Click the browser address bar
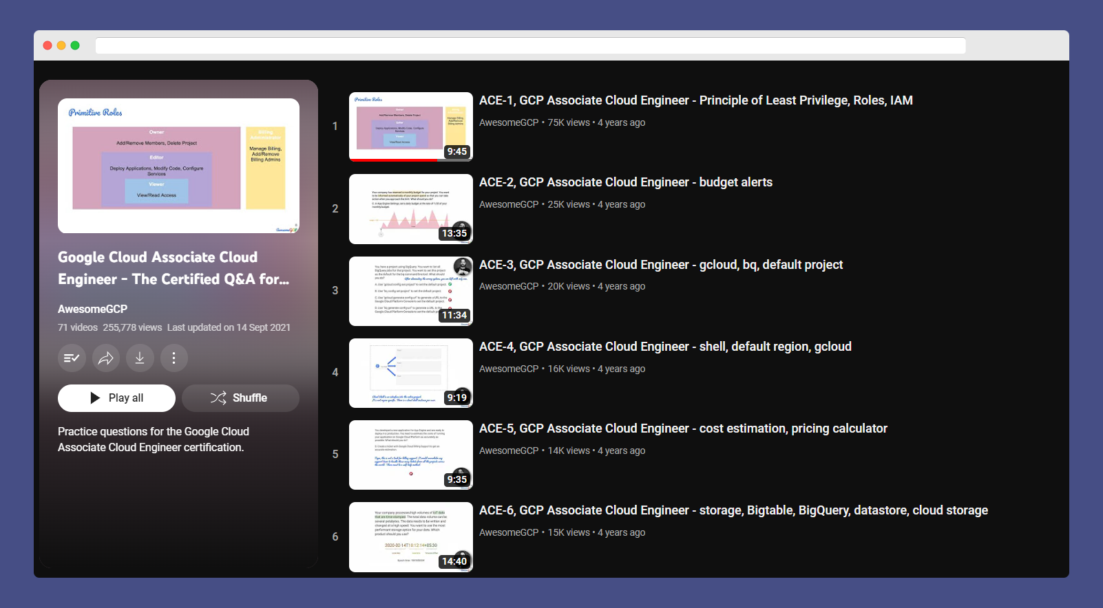 click(530, 46)
